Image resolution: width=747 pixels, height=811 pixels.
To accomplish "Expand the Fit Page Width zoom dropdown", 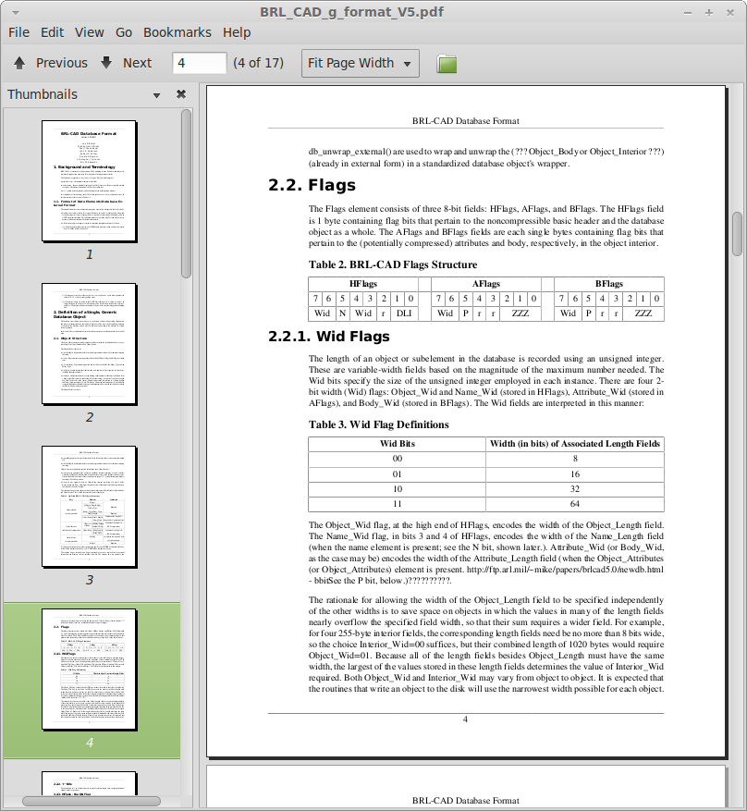I will click(360, 63).
